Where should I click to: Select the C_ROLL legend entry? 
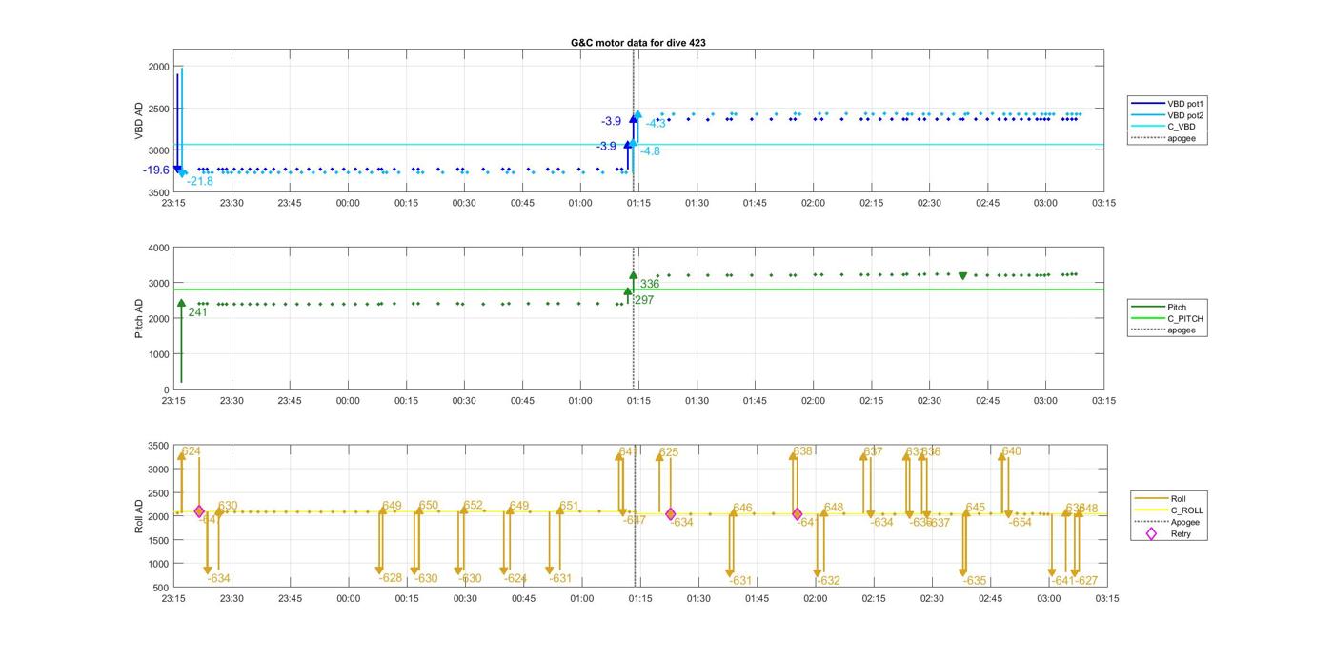click(x=1167, y=510)
